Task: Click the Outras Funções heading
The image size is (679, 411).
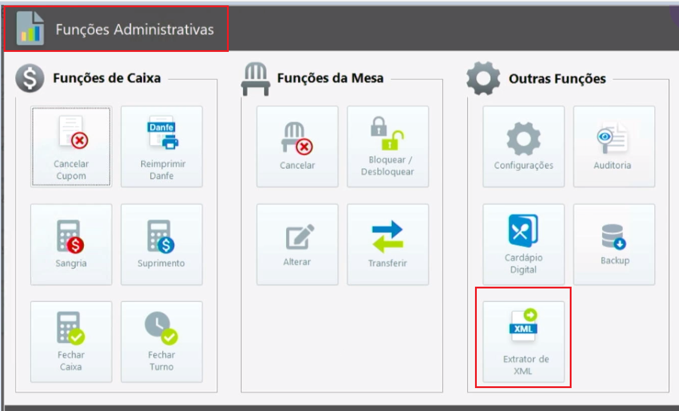Action: click(x=557, y=79)
